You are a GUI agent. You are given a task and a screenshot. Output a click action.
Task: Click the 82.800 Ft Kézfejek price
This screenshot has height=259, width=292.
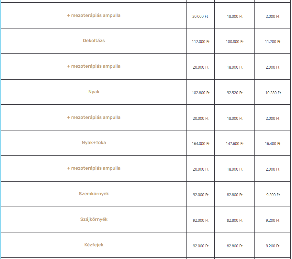click(235, 246)
